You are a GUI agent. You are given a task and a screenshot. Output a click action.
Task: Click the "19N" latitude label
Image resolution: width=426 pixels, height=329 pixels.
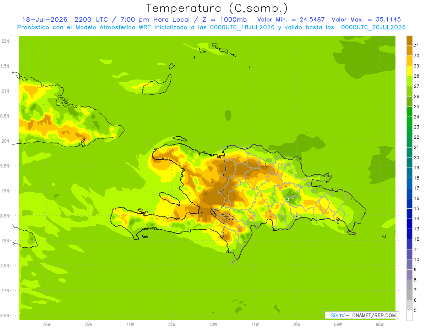6,191
